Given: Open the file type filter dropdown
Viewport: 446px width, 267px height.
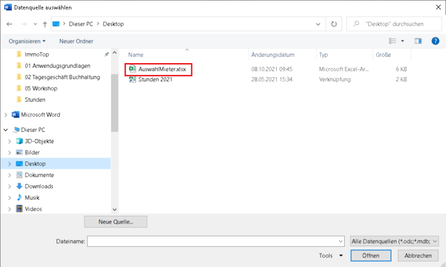Looking at the screenshot, I should pyautogui.click(x=395, y=241).
